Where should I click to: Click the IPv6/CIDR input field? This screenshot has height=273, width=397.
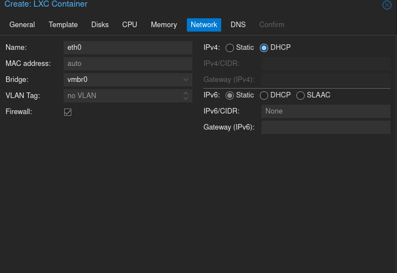click(x=326, y=111)
